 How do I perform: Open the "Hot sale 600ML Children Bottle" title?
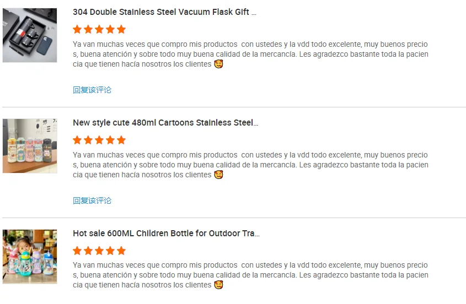(x=166, y=234)
